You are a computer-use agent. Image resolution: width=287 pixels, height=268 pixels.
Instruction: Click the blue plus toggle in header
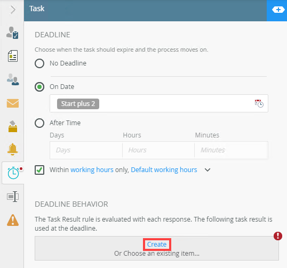click(278, 10)
